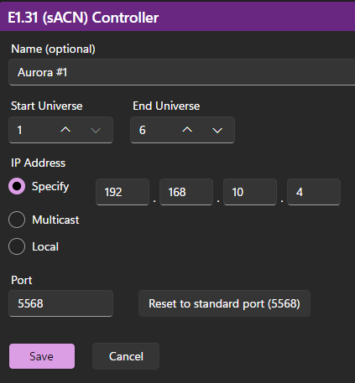Cancel the controller dialog
The height and width of the screenshot is (383, 355).
(126, 356)
